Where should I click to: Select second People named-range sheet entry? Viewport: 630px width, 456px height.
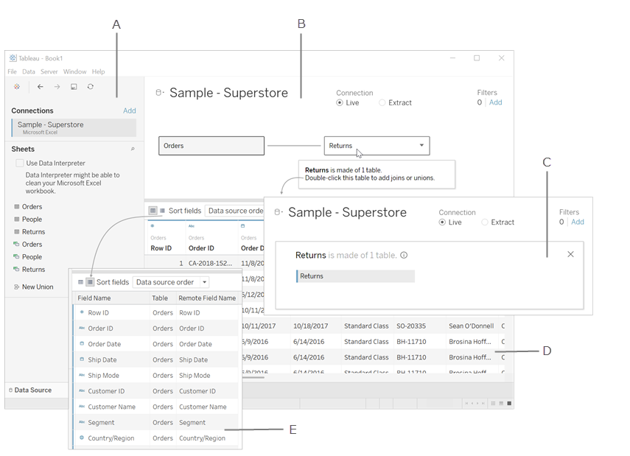(x=28, y=256)
